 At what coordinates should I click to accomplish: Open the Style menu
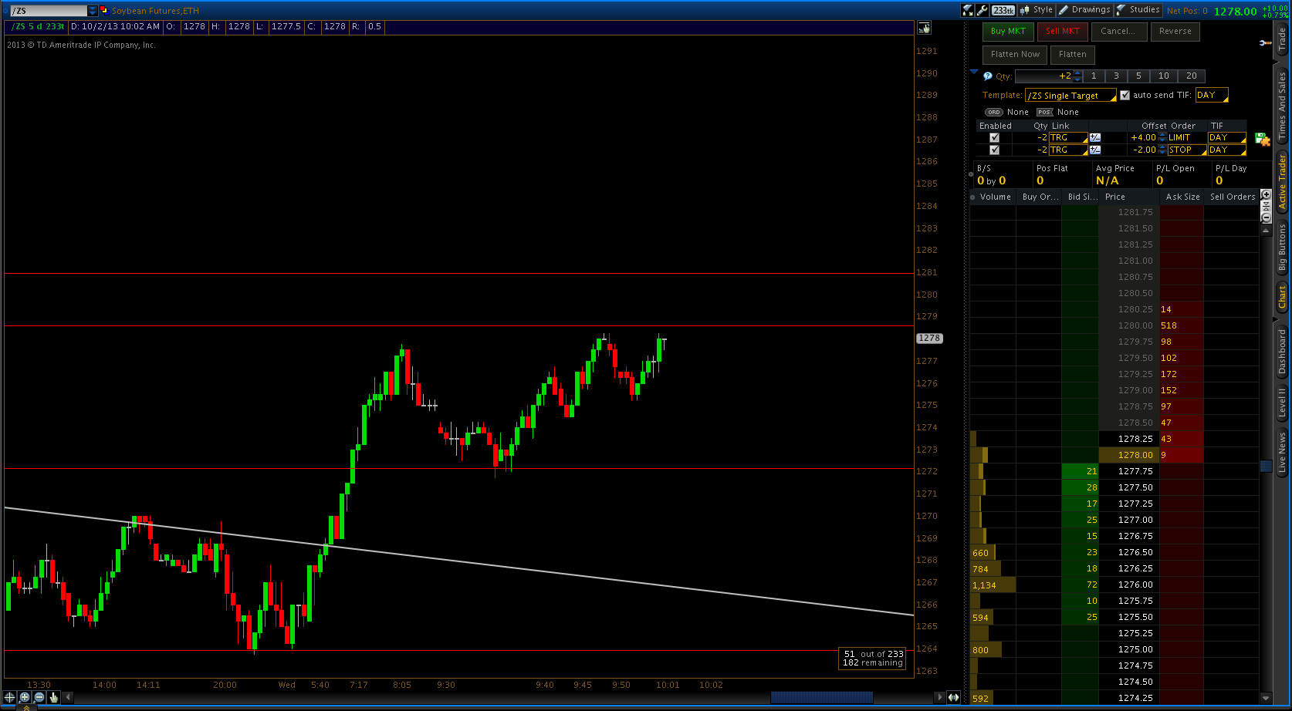(1037, 10)
